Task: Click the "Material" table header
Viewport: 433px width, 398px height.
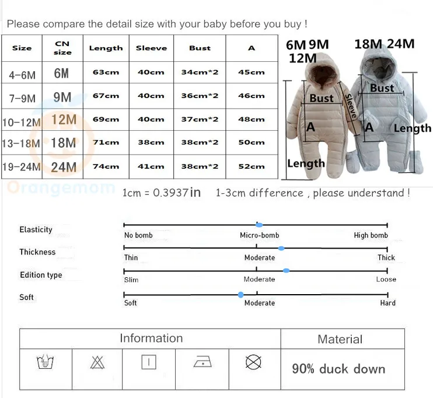Action: (x=340, y=339)
